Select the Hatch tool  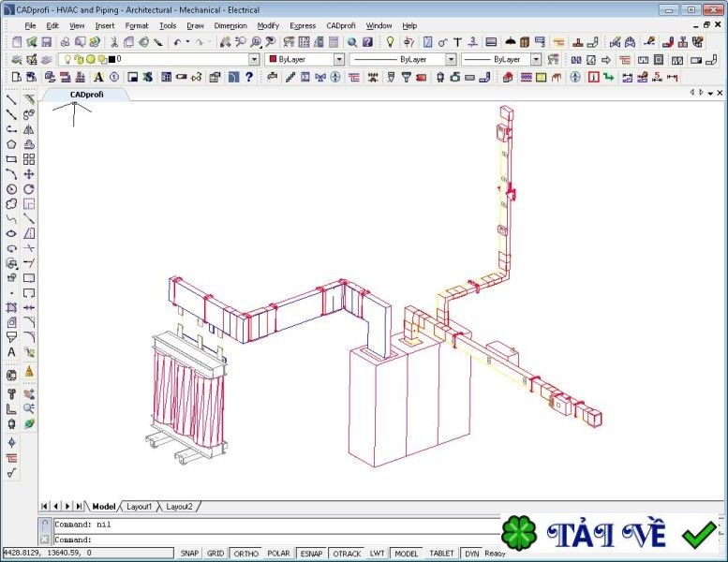pos(11,307)
